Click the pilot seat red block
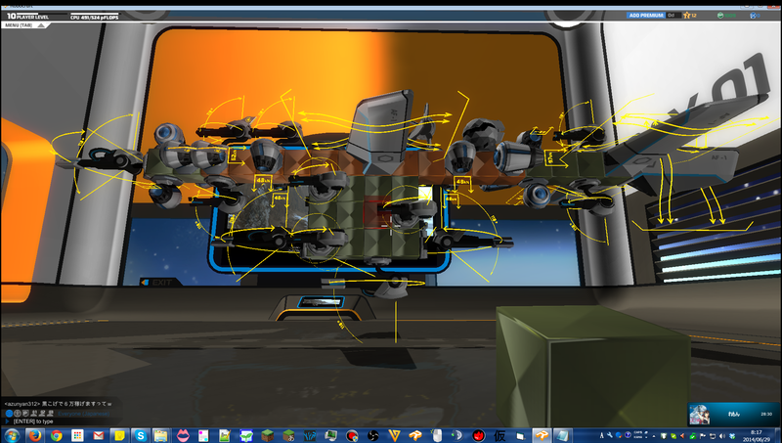This screenshot has width=782, height=443. point(377,213)
